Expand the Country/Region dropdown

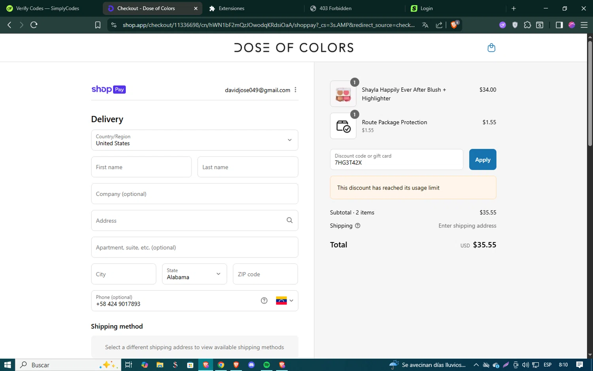pos(195,140)
